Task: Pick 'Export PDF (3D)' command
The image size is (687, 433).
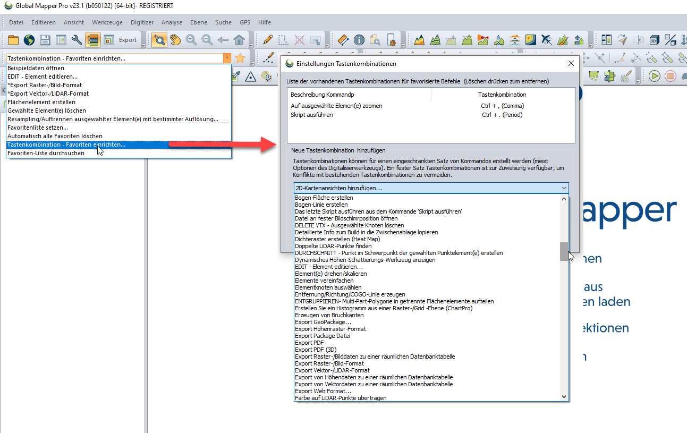Action: click(x=428, y=350)
